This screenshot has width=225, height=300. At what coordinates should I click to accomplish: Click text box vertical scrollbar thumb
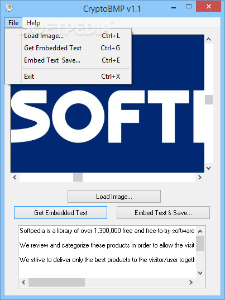(200, 243)
